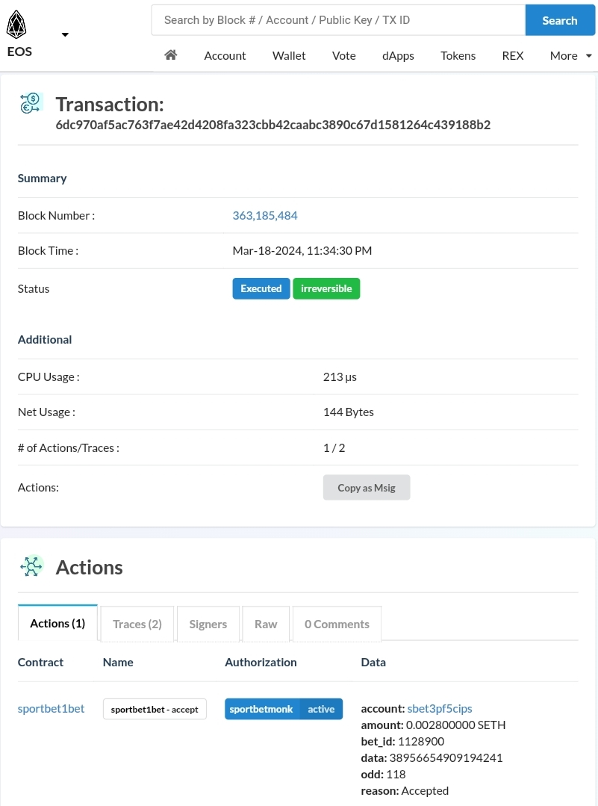Open the Account menu item
This screenshot has width=598, height=806.
225,55
